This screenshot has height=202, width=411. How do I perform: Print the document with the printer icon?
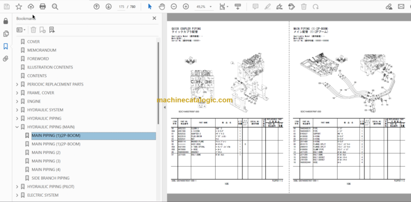[42, 6]
